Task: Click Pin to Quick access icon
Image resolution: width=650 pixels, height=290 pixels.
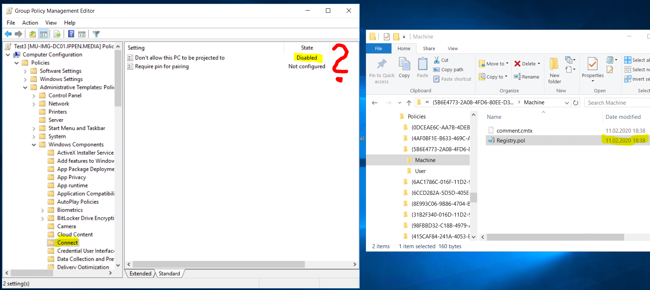Action: 382,64
